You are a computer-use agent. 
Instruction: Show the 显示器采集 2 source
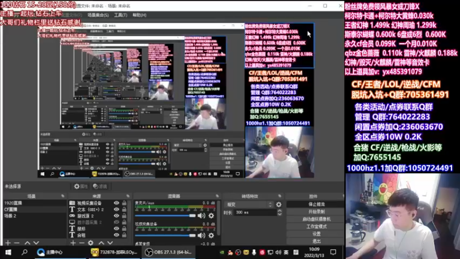click(x=117, y=222)
